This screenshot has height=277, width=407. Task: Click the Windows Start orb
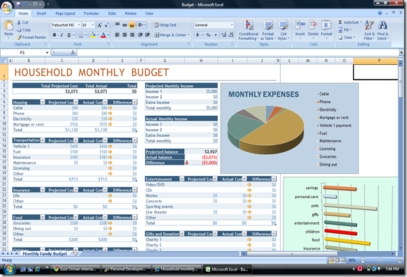coord(9,269)
